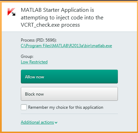Allow the code injection with the green button
Image resolution: width=138 pixels, height=133 pixels.
coord(69,77)
